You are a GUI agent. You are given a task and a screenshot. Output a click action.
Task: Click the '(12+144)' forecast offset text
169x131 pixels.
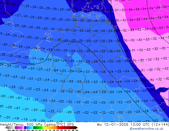pyautogui.click(x=160, y=125)
